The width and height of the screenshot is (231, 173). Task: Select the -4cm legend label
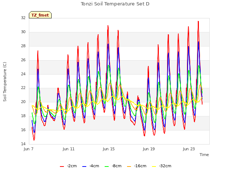[94, 166]
